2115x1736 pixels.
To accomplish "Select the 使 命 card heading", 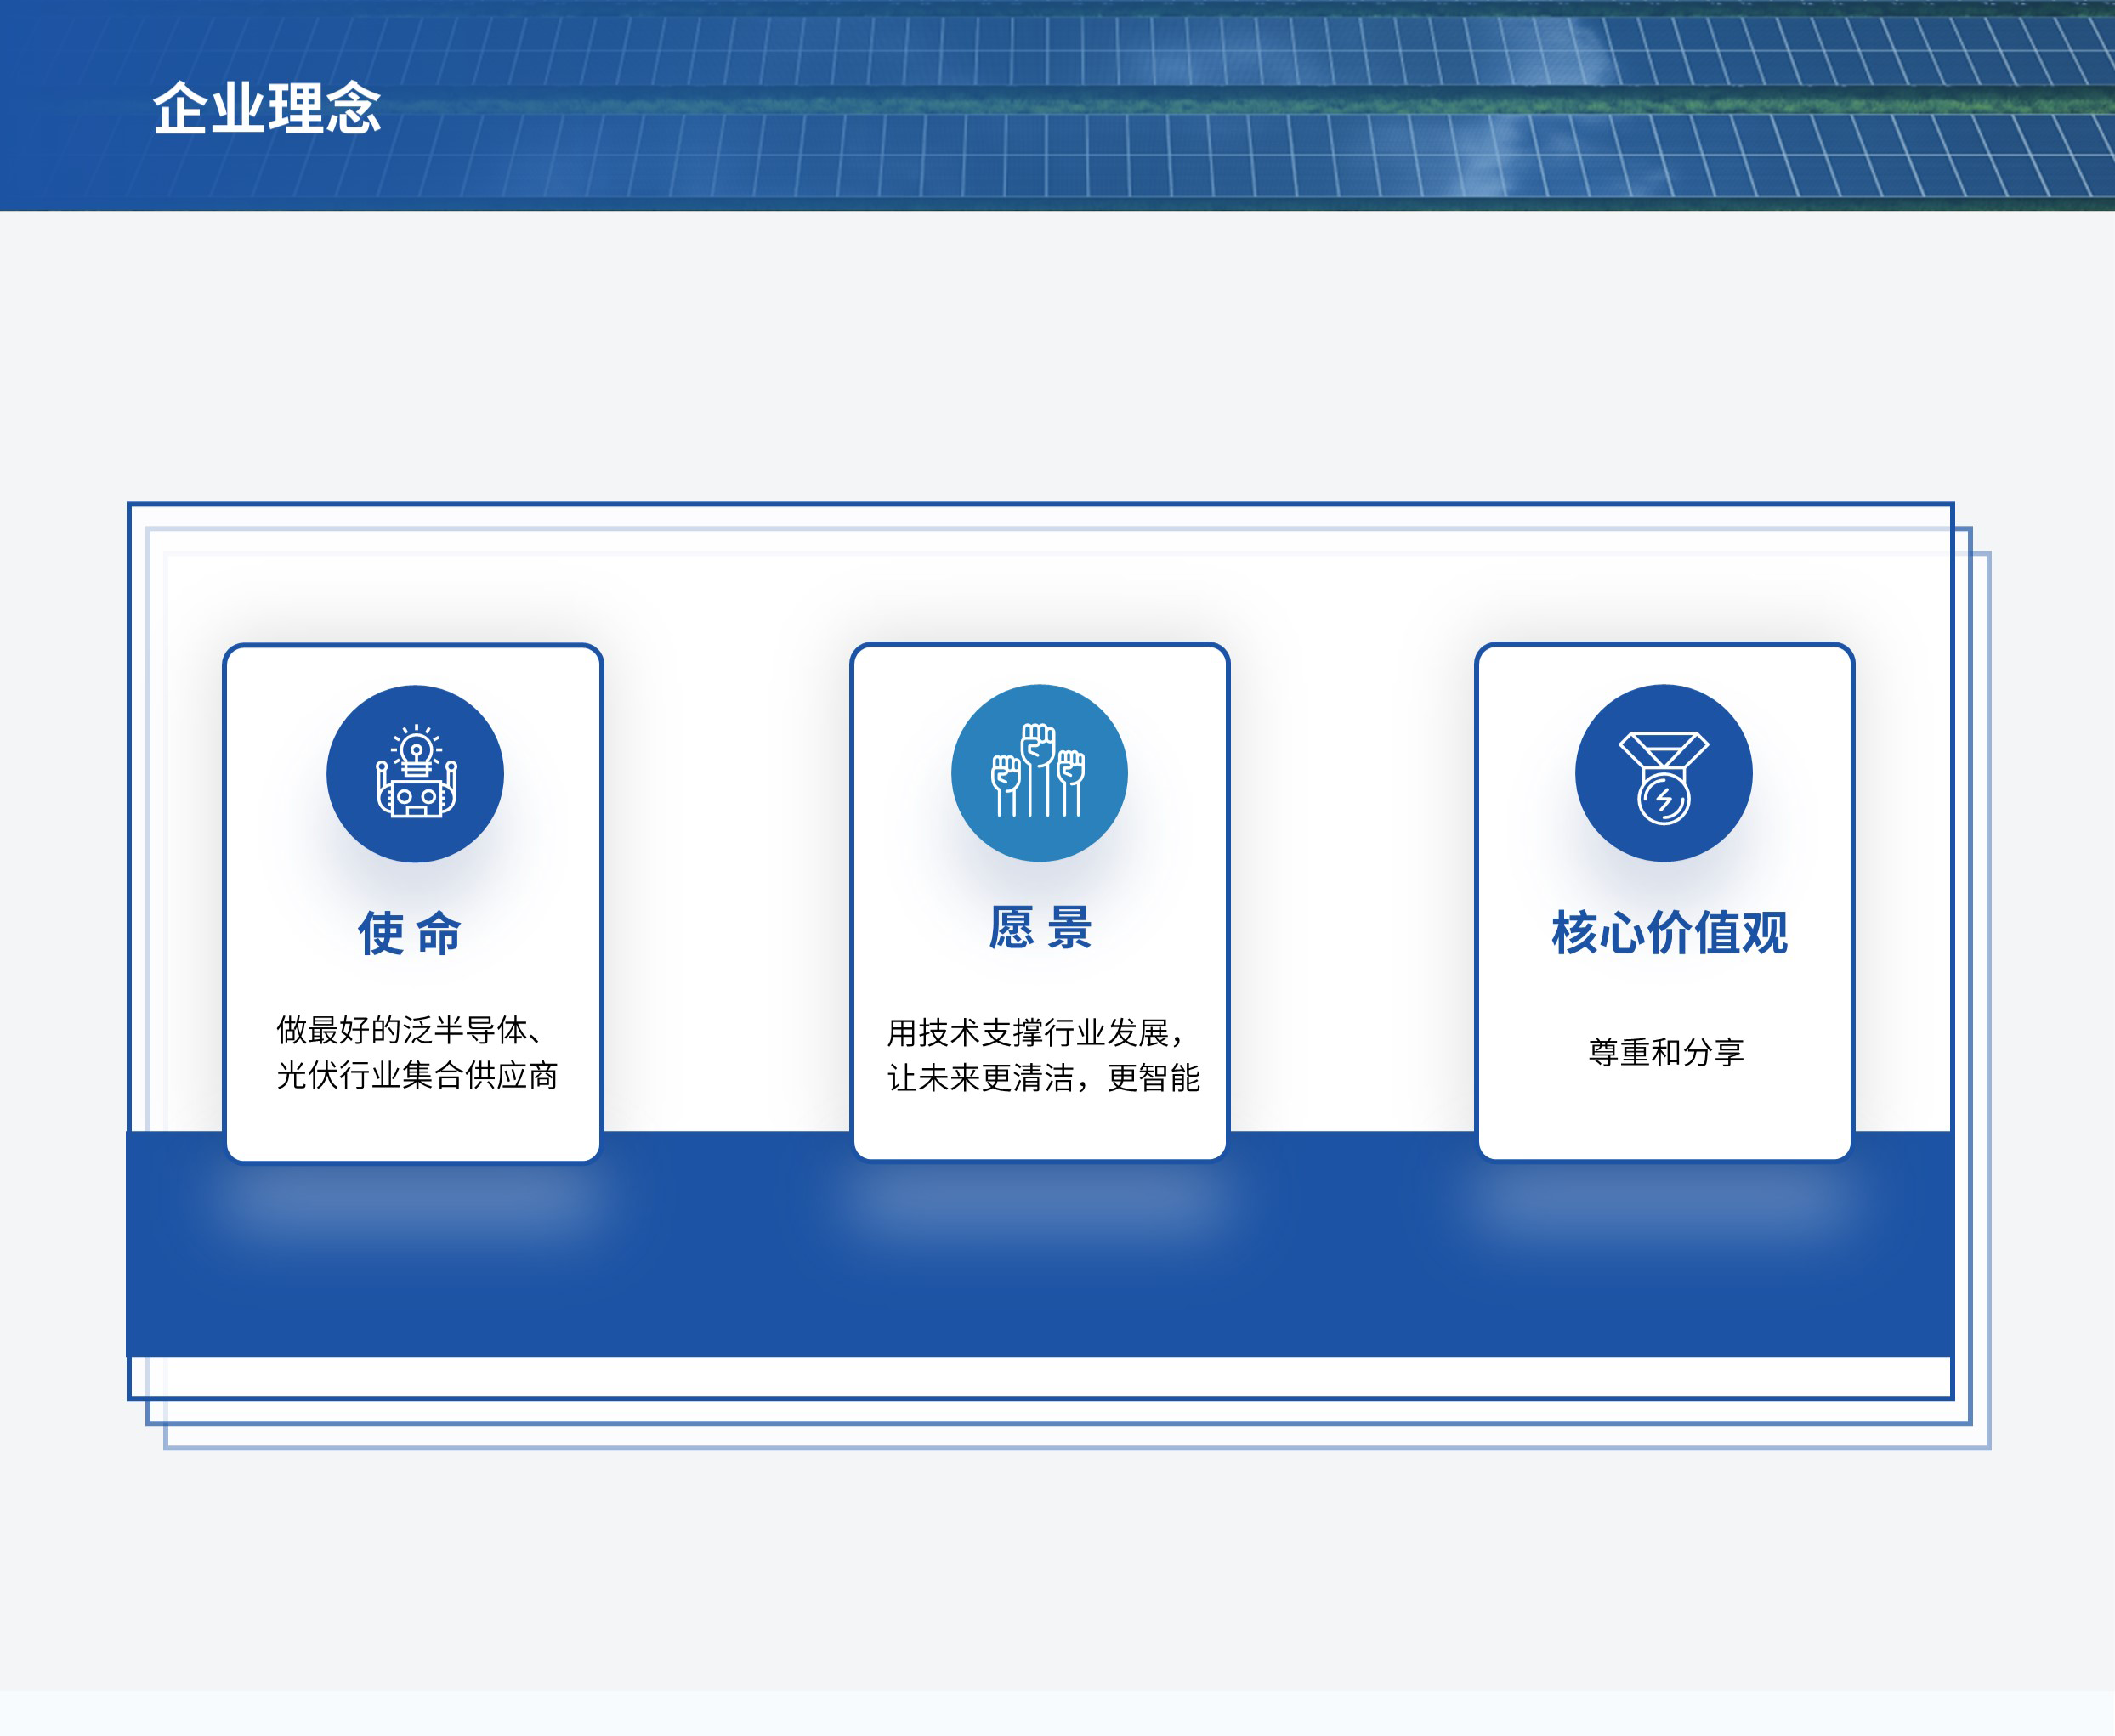I will [411, 933].
